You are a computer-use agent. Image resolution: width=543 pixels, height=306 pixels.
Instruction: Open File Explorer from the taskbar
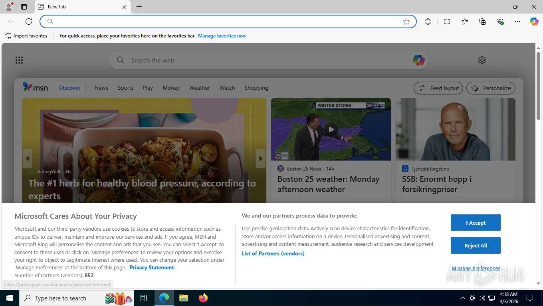[x=183, y=298]
